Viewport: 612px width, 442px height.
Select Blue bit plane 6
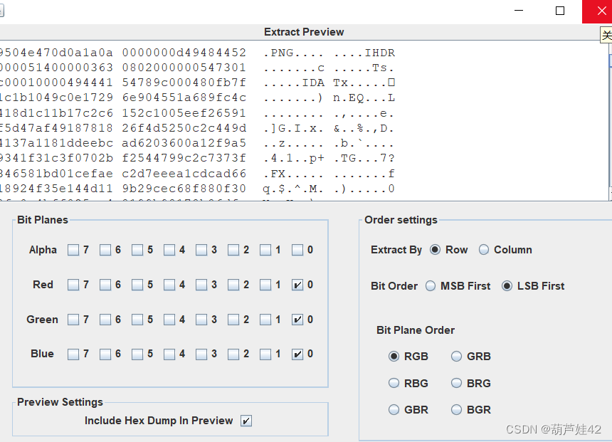[x=105, y=354]
